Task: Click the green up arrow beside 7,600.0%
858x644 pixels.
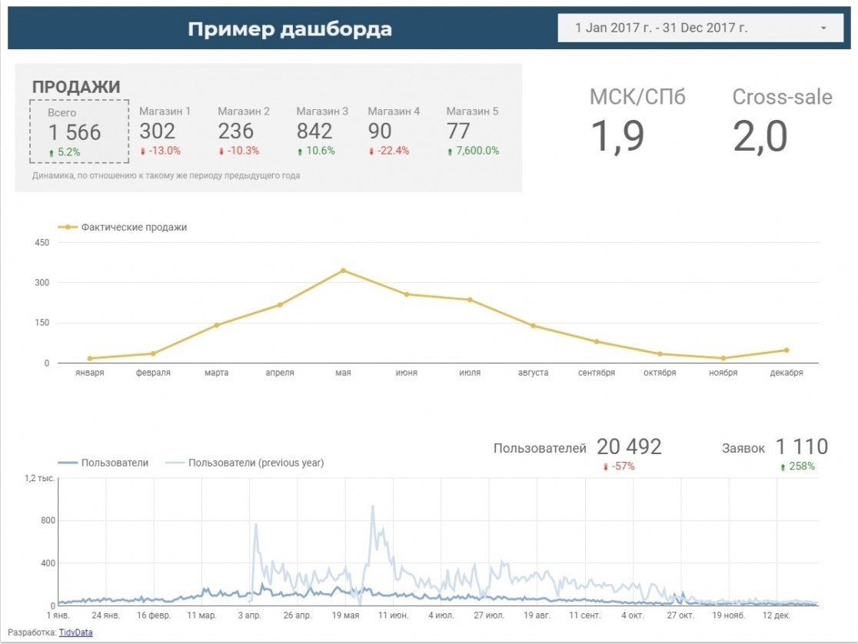Action: point(450,151)
